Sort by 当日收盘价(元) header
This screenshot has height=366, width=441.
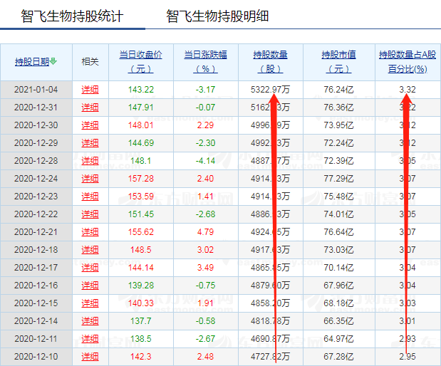pyautogui.click(x=140, y=61)
